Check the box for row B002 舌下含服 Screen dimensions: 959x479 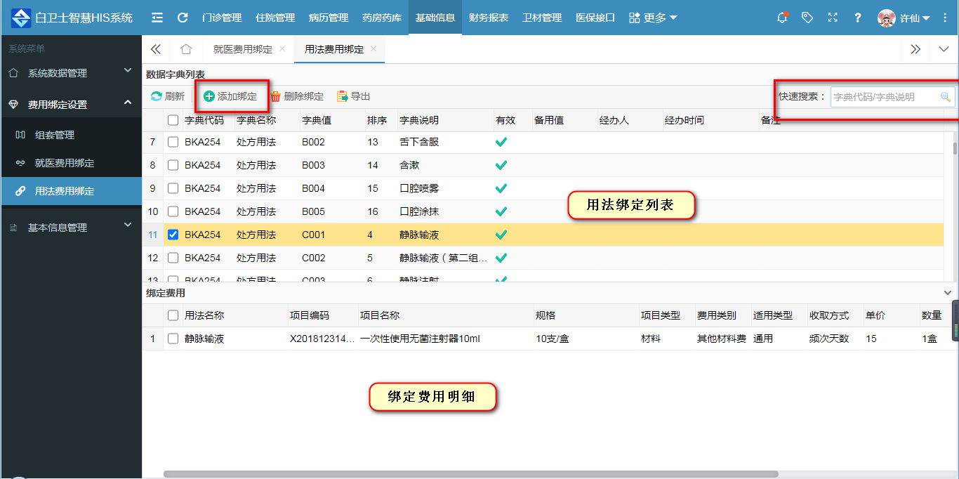[173, 142]
